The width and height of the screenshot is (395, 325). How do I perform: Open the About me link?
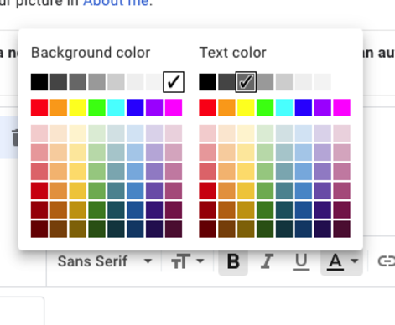(116, 3)
